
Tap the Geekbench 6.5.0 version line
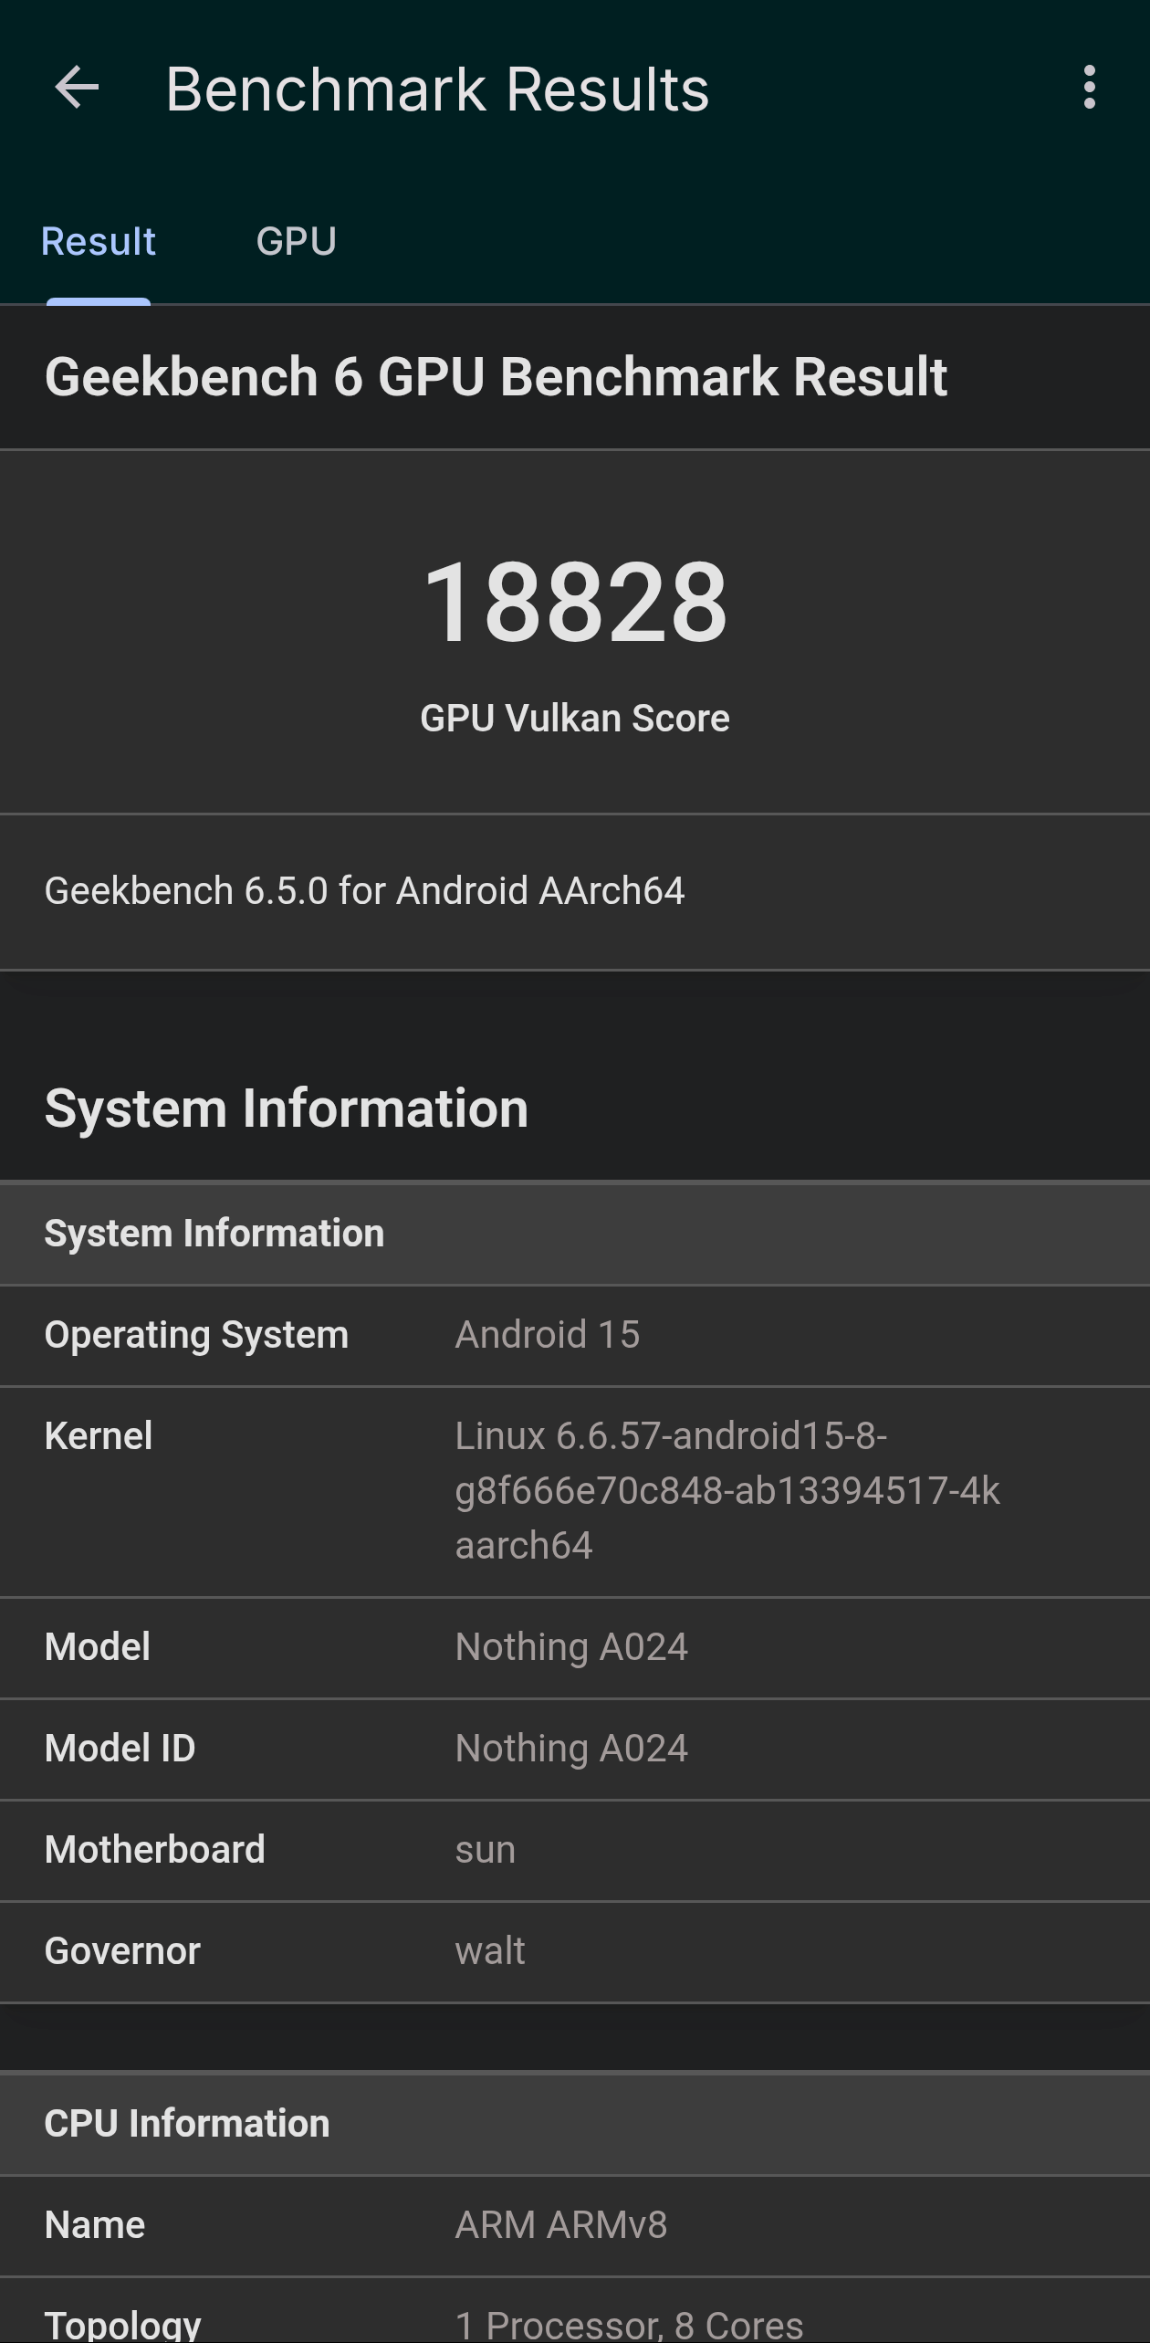364,891
